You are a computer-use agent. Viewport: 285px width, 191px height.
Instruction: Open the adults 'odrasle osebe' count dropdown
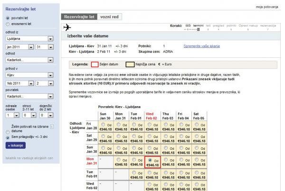pyautogui.click(x=15, y=115)
